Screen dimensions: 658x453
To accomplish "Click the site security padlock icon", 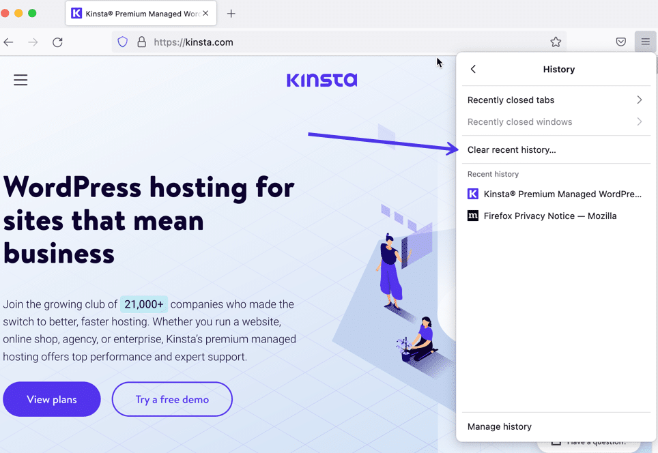I will [x=141, y=42].
